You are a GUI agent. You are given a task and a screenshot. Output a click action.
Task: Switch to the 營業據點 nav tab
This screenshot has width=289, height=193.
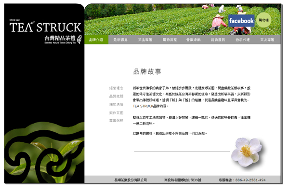(x=193, y=40)
